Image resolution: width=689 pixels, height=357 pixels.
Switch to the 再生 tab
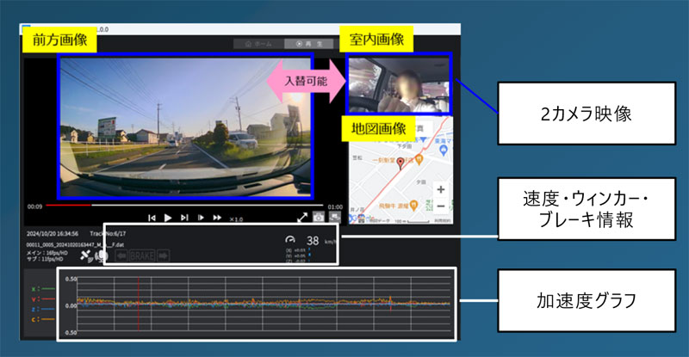click(x=309, y=44)
